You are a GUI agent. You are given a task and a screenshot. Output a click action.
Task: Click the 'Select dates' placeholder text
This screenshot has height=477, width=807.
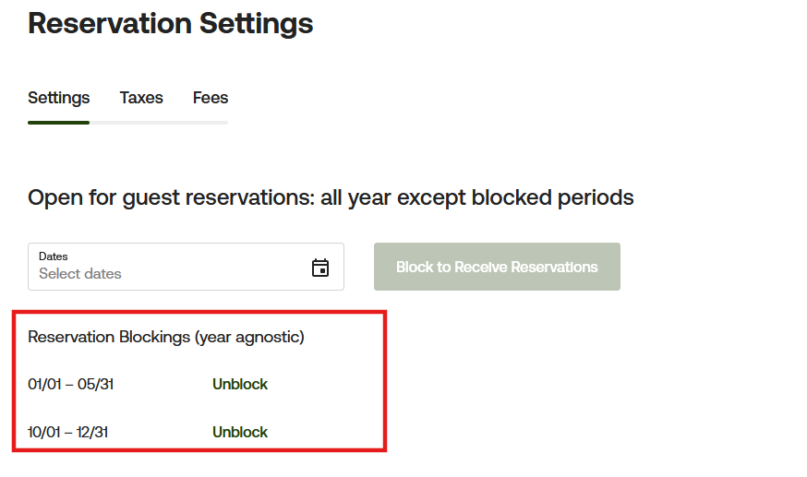point(80,274)
